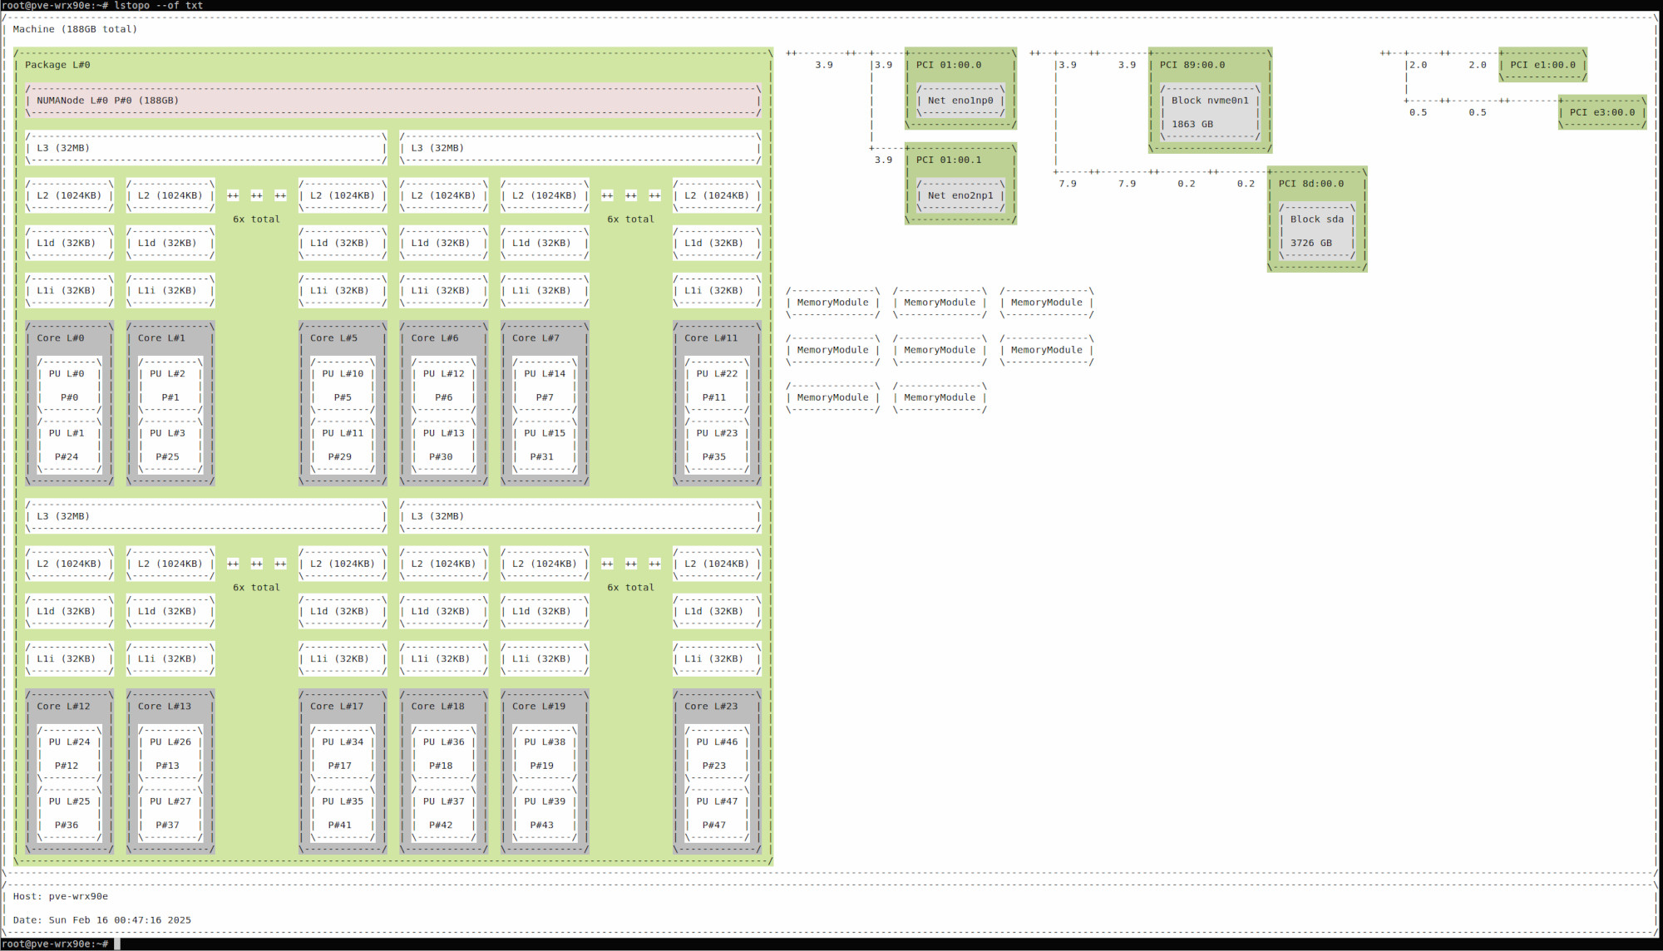Viewport: 1663px width, 951px height.
Task: Click the terminal prompt cursor at the bottom
Action: [x=117, y=944]
